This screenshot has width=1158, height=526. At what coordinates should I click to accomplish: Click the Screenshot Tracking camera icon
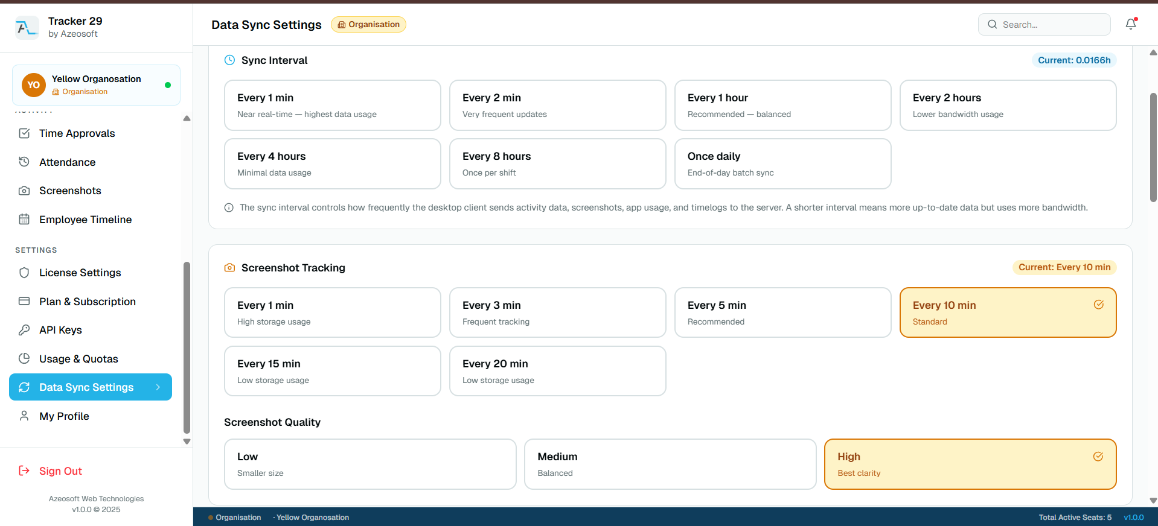tap(229, 267)
